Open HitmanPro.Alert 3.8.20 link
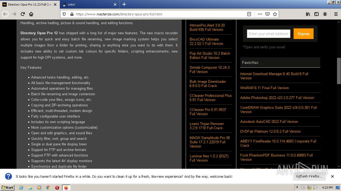The image size is (341, 191). click(207, 27)
